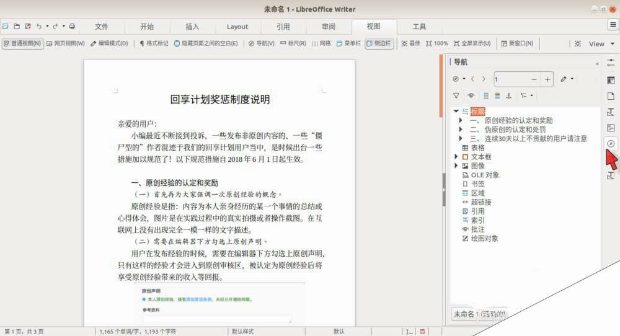Image resolution: width=620 pixels, height=336 pixels.
Task: Click the print icon in the quick toolbar
Action: click(x=72, y=27)
